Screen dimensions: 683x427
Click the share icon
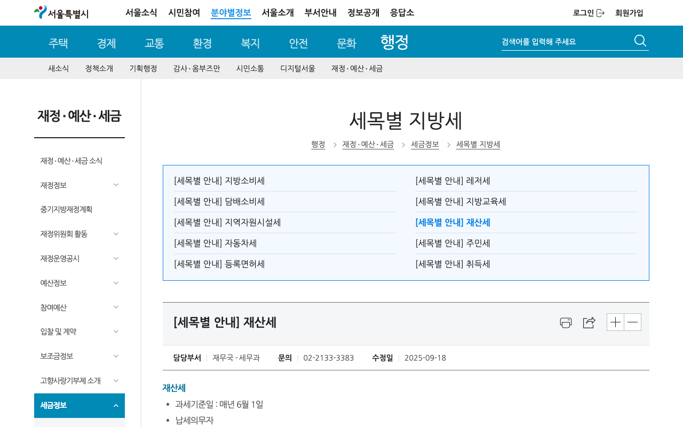pyautogui.click(x=589, y=322)
